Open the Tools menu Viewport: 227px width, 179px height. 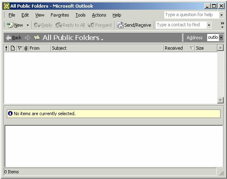(81, 15)
